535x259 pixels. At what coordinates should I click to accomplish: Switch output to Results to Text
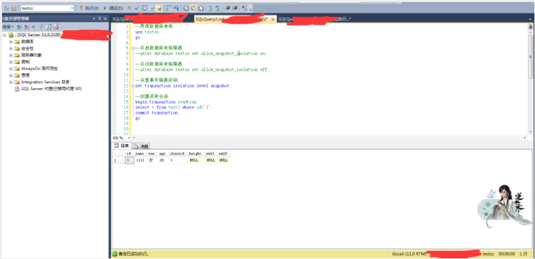186,8
